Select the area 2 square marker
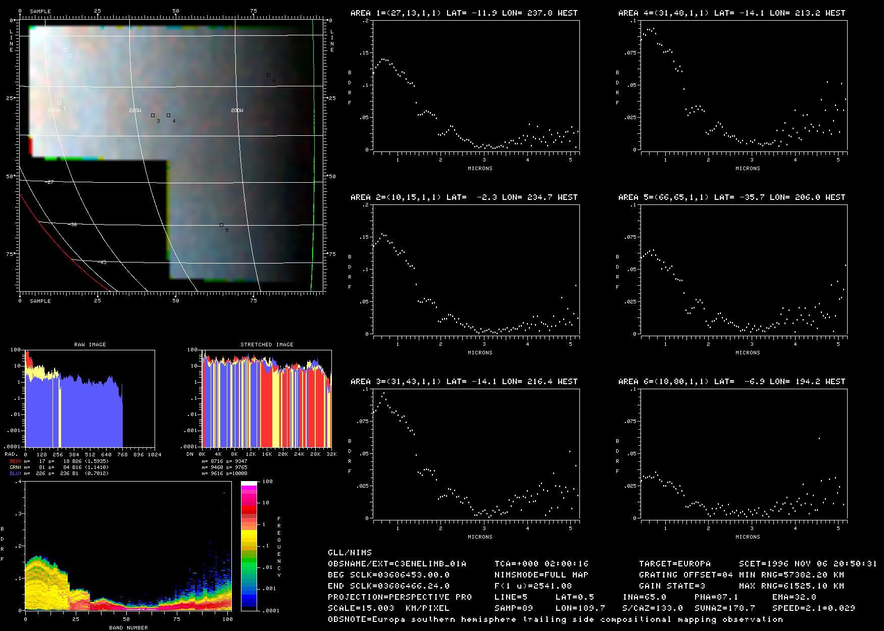 [x=65, y=49]
